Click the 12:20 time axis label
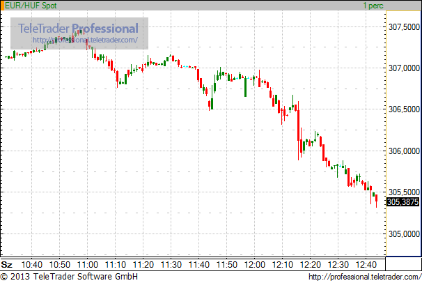 [x=311, y=265]
